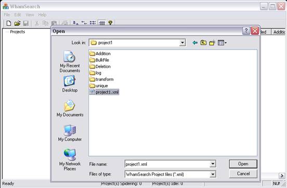The height and width of the screenshot is (188, 287).
Task: Select the transform folder
Action: pyautogui.click(x=101, y=79)
